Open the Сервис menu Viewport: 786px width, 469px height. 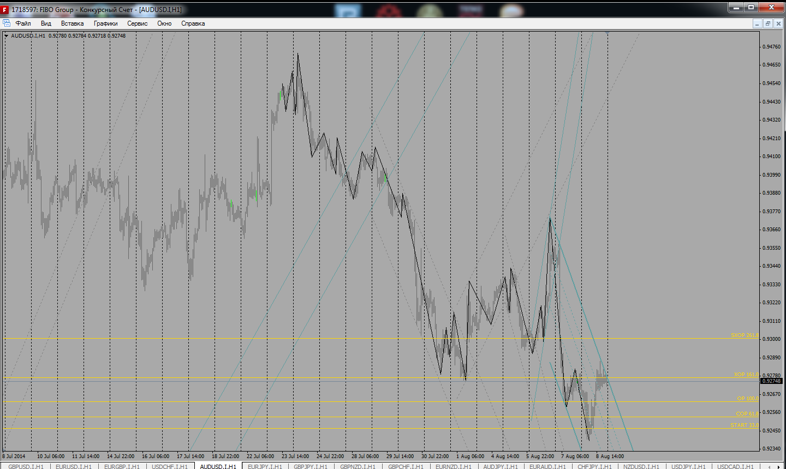click(137, 23)
